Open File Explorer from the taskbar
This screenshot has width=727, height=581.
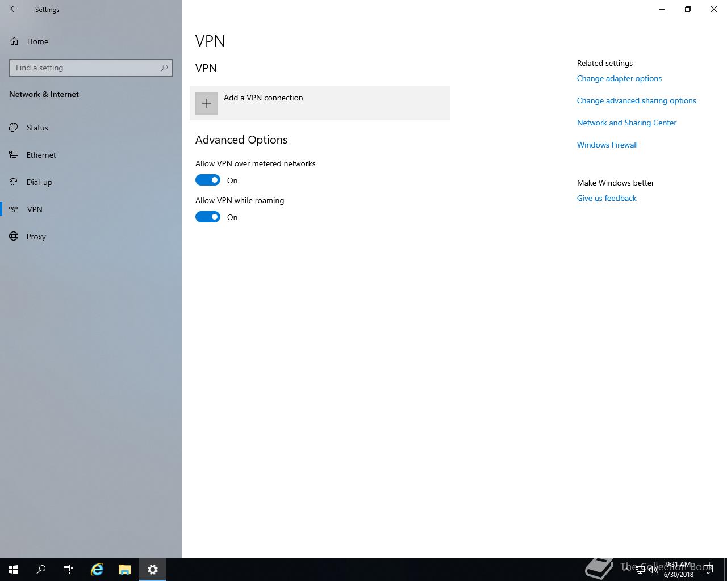(124, 570)
